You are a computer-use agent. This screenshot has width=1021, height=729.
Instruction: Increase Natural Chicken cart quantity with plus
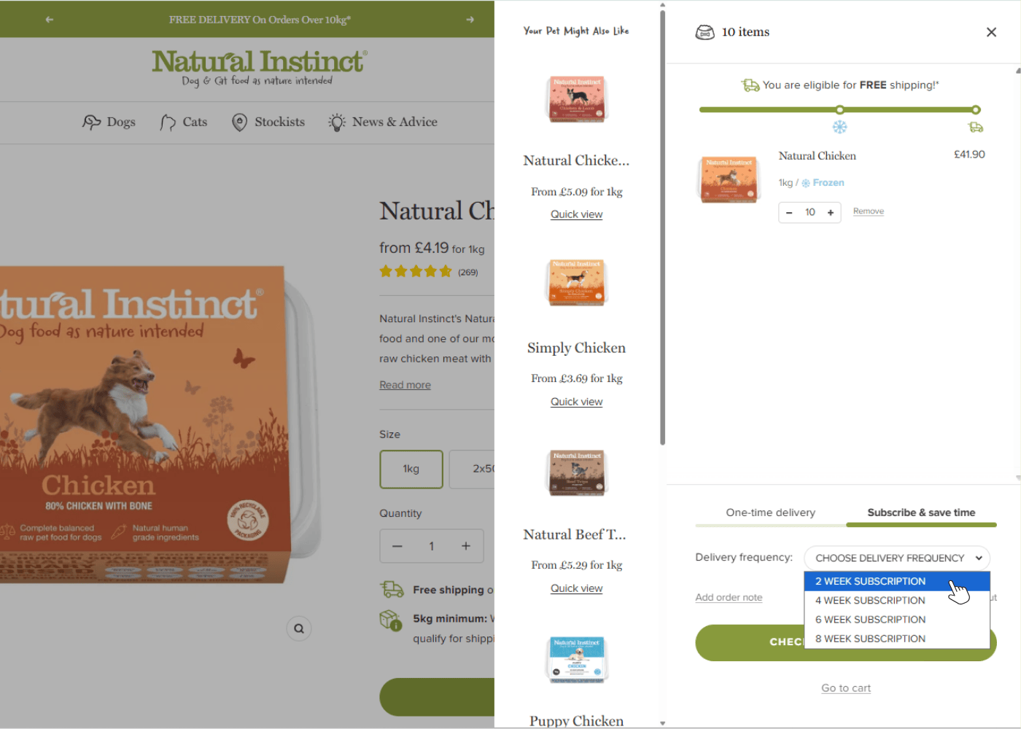tap(830, 213)
